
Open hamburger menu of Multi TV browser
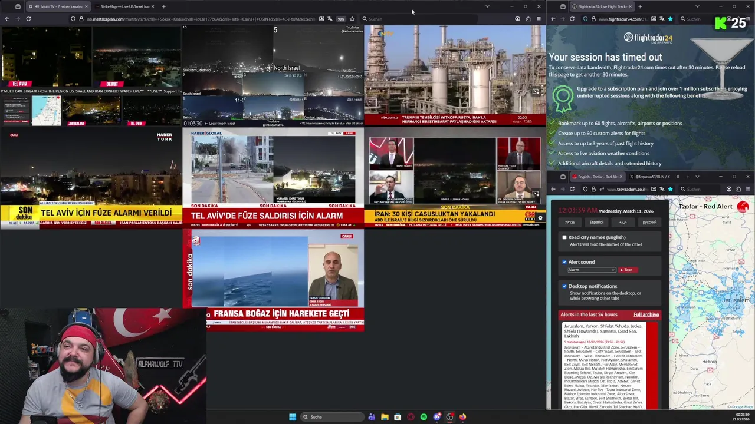tap(539, 19)
